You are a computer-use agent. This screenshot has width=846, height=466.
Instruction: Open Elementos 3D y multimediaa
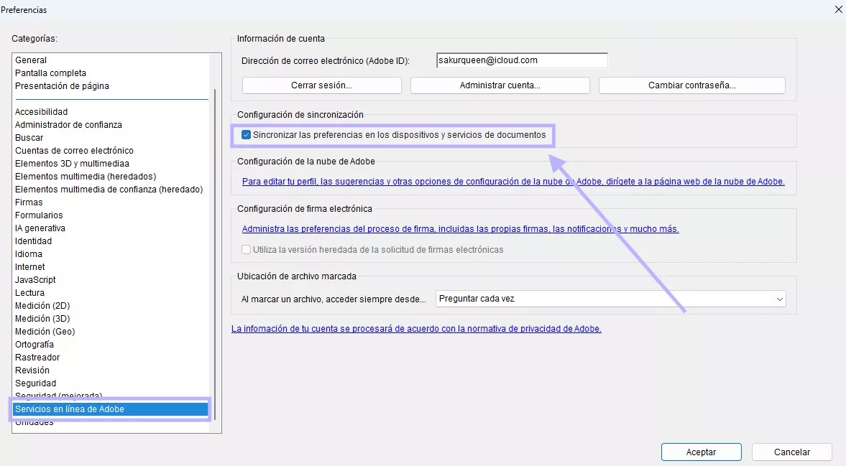click(73, 164)
